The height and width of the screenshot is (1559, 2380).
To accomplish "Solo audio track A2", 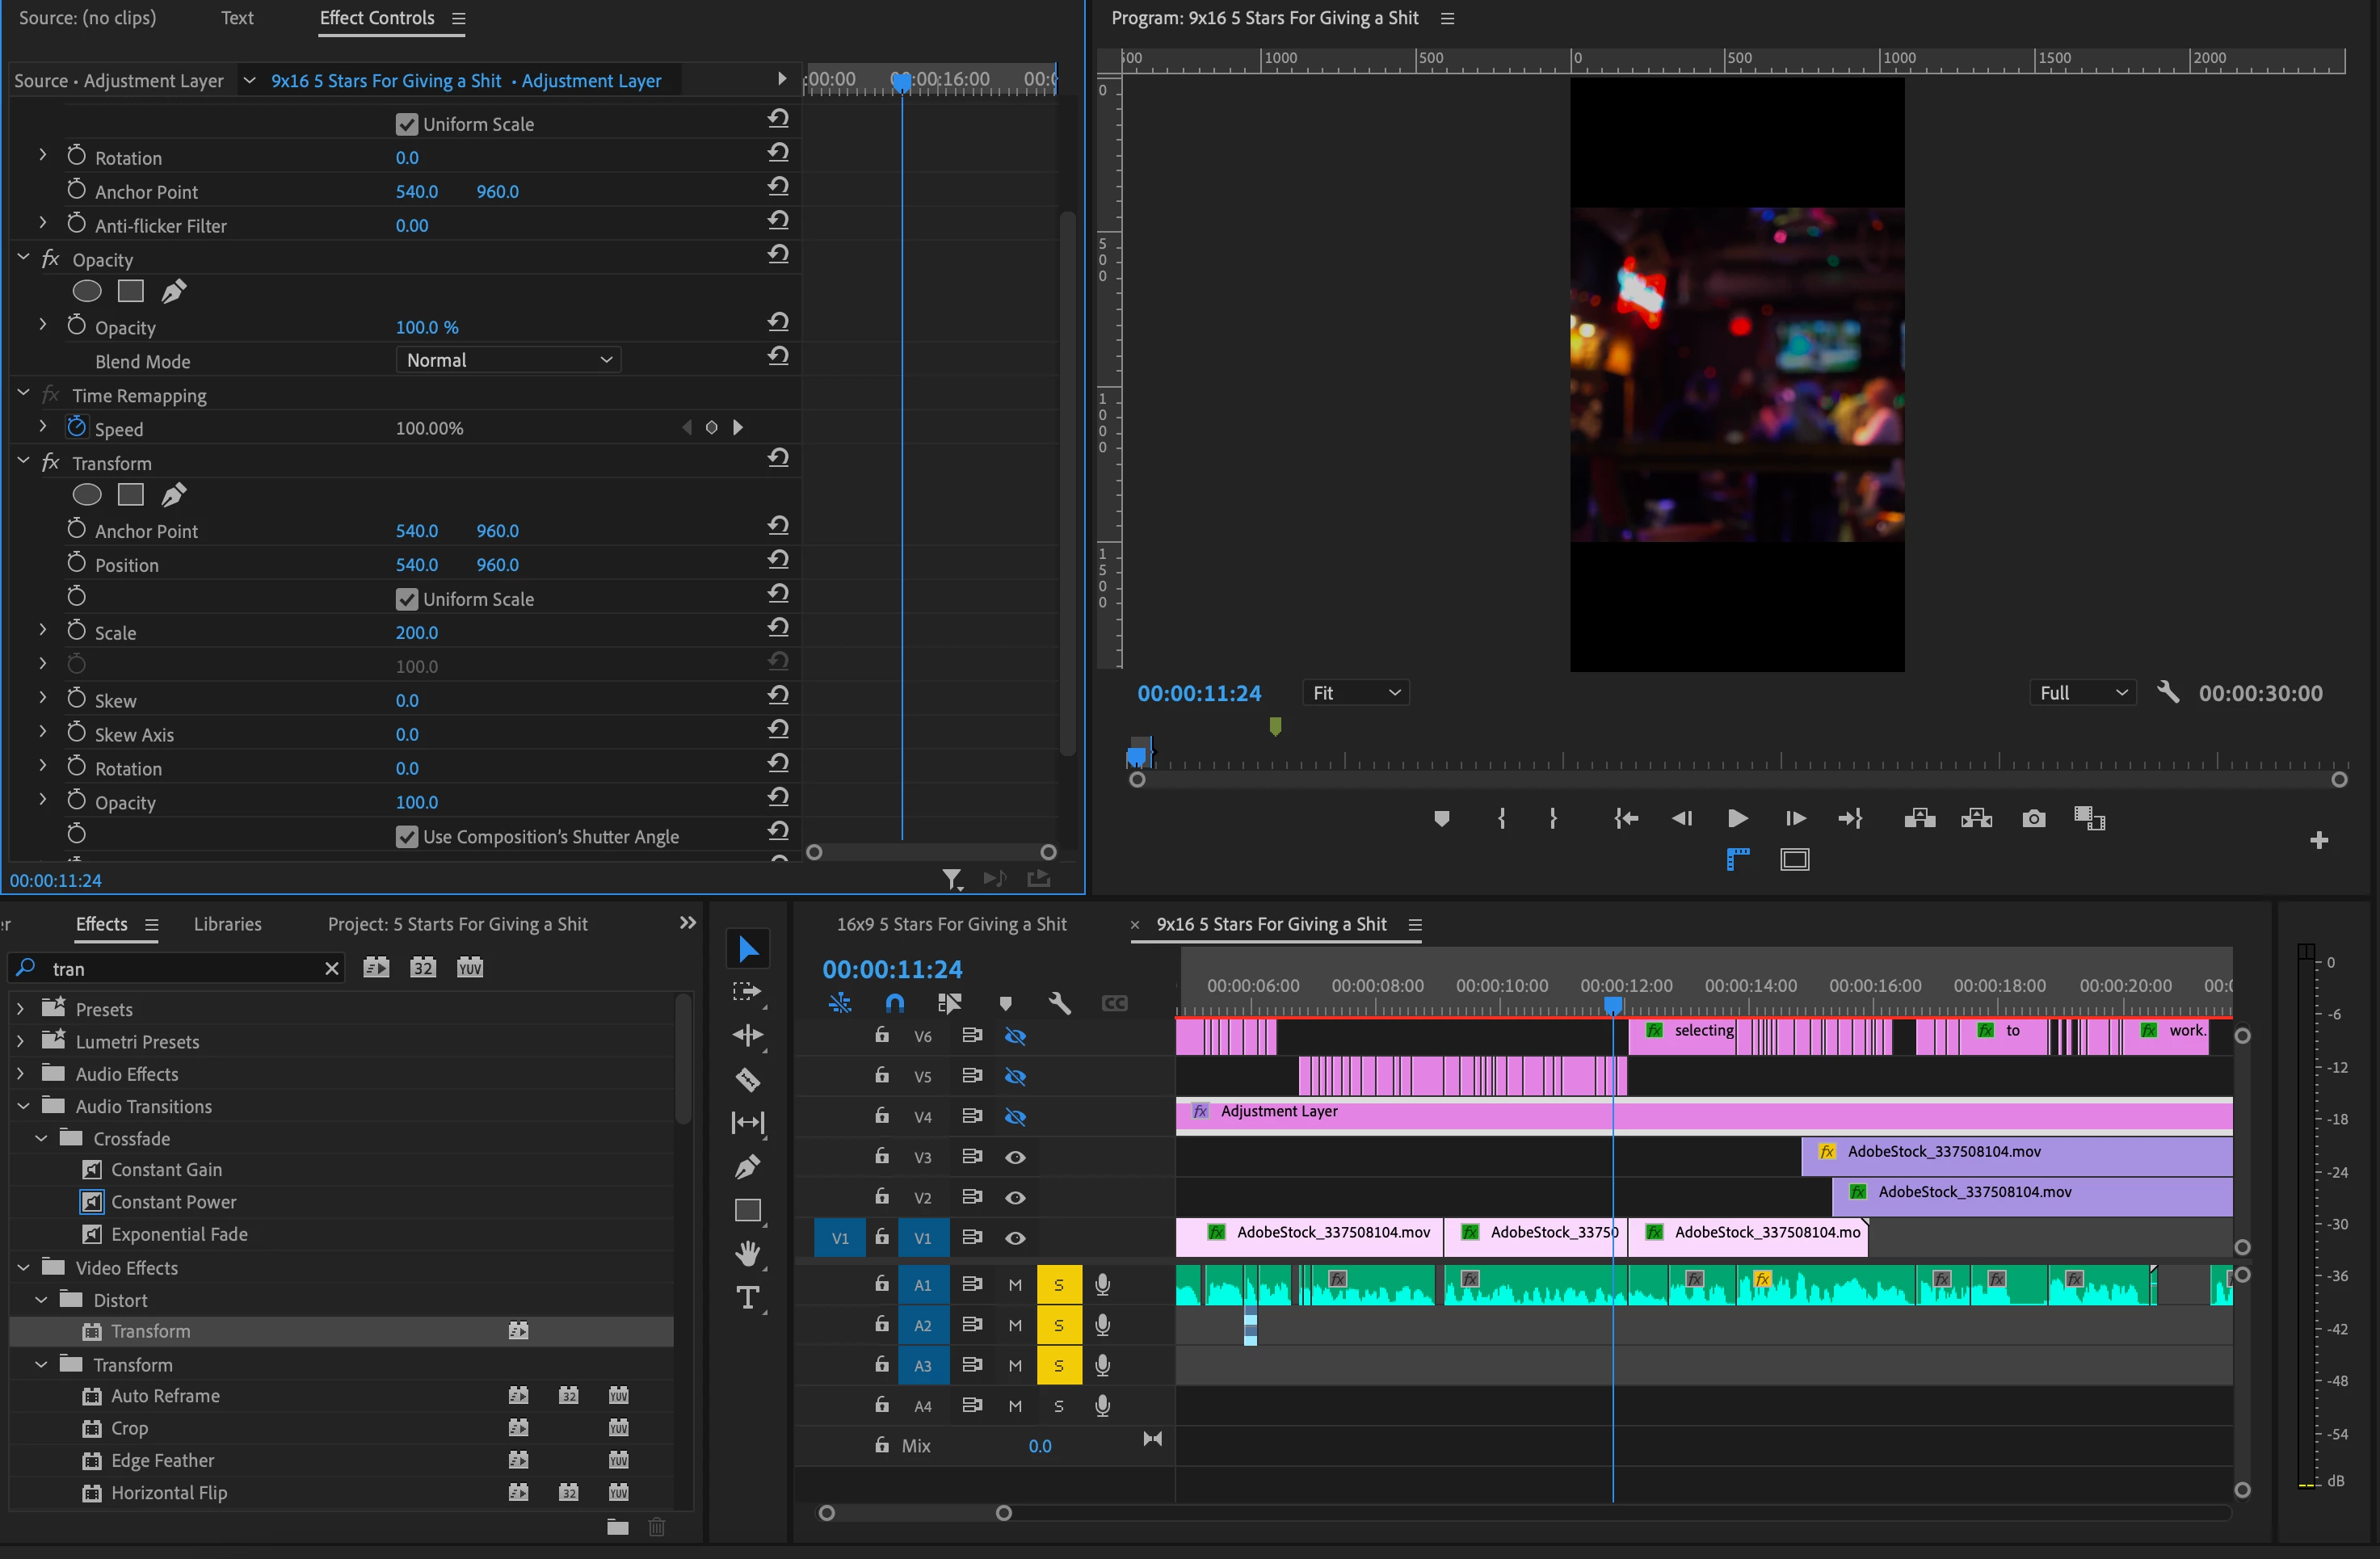I will tap(1058, 1325).
